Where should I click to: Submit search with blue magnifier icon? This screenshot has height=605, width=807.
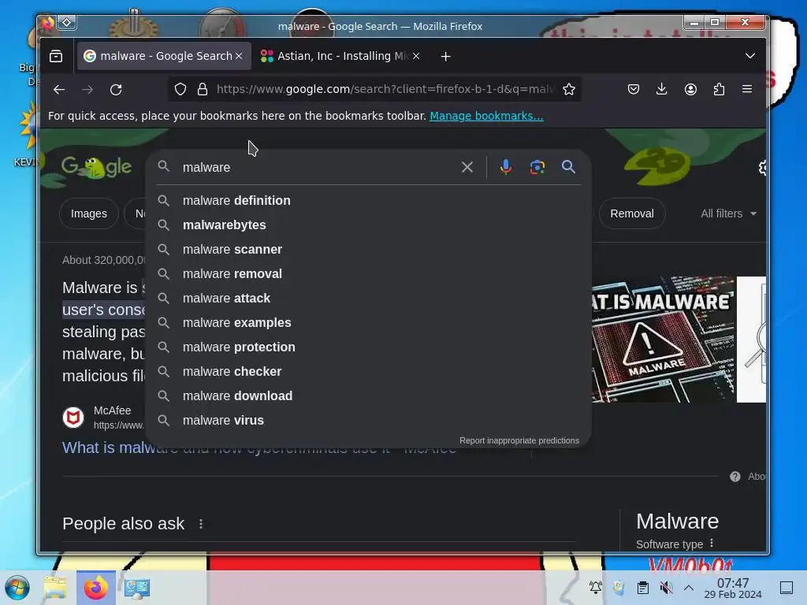(x=568, y=167)
